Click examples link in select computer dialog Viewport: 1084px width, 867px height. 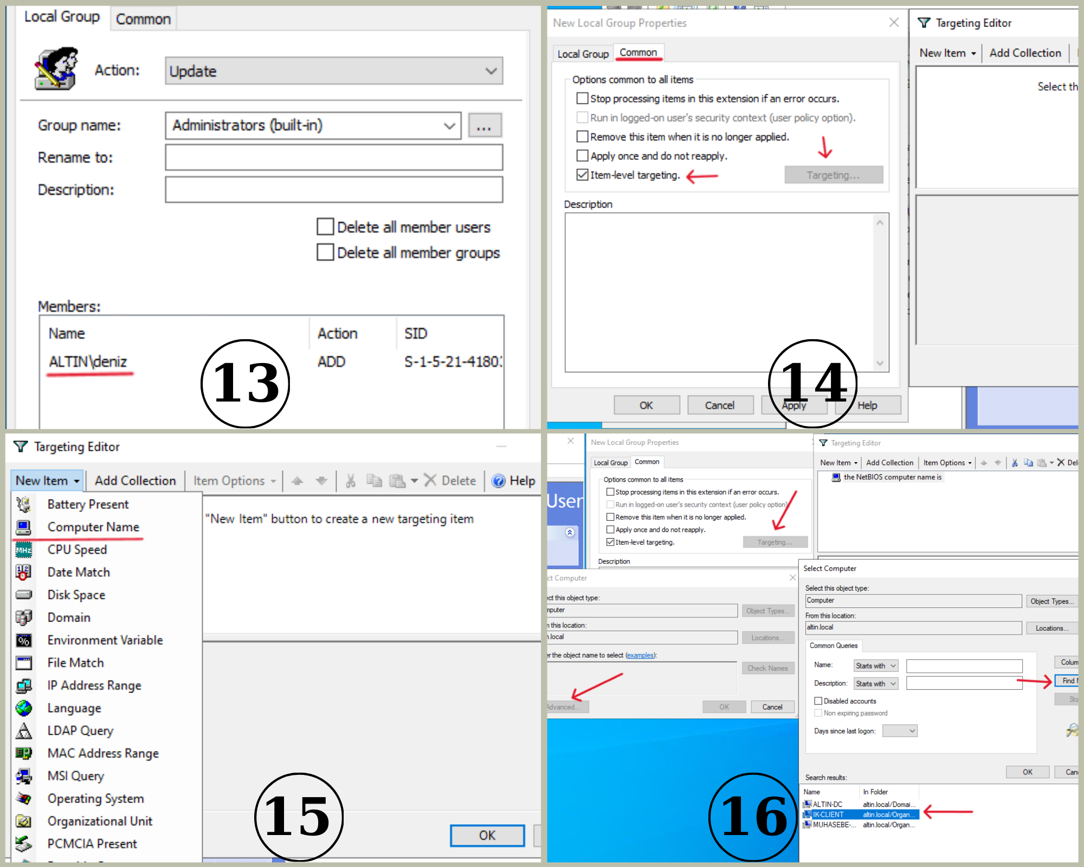640,655
